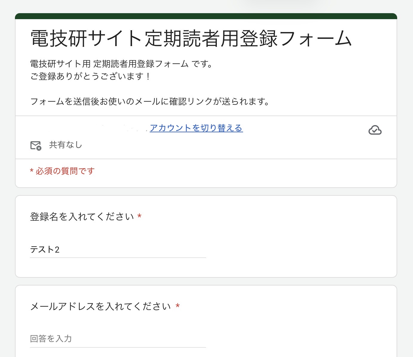Click the red asterisk after メールアドレスを入れてください

(178, 306)
